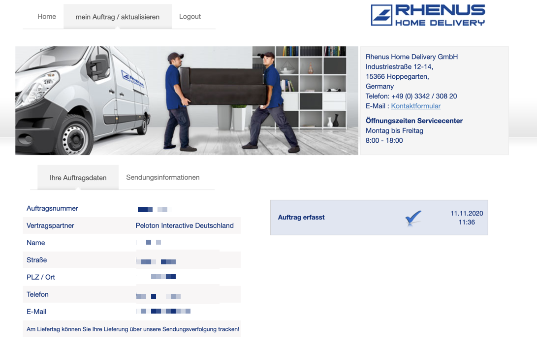The width and height of the screenshot is (537, 350).
Task: Click the Straße row label
Action: (37, 260)
